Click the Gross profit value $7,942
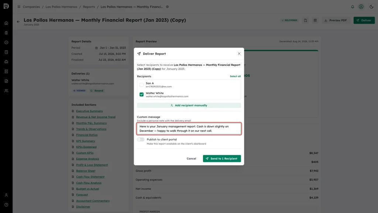The height and width of the screenshot is (213, 378). [x=314, y=171]
